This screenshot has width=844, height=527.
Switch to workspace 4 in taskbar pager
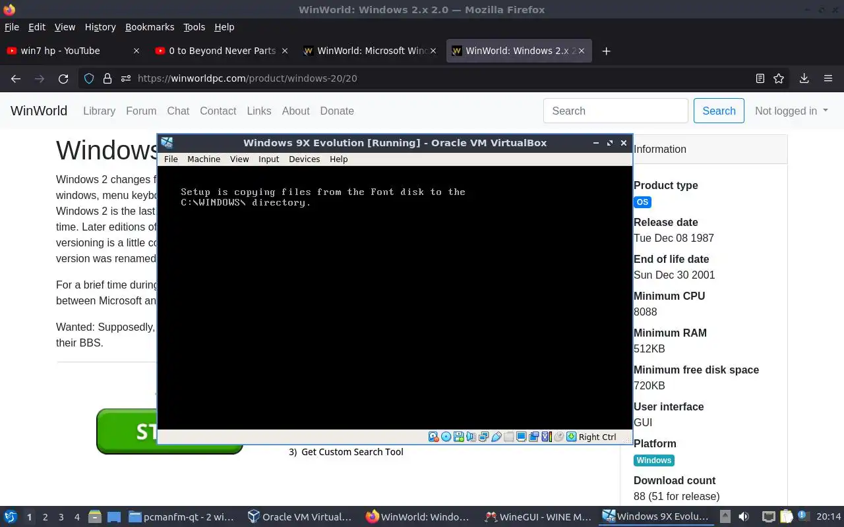pos(77,517)
